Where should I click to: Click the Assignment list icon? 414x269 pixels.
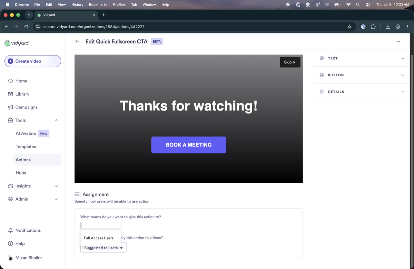pos(77,194)
